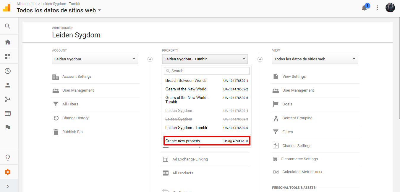Click the User Management icon in View column
This screenshot has height=192, width=400.
tap(276, 90)
